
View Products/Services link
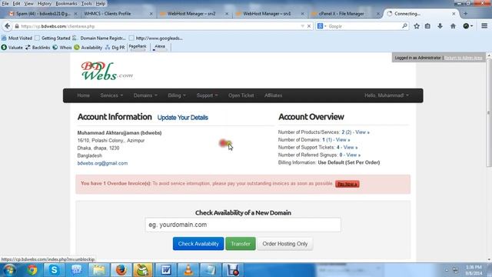(x=362, y=132)
